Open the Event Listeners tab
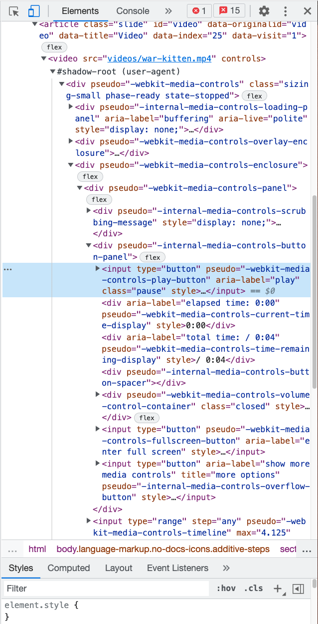318x624 pixels. [177, 568]
